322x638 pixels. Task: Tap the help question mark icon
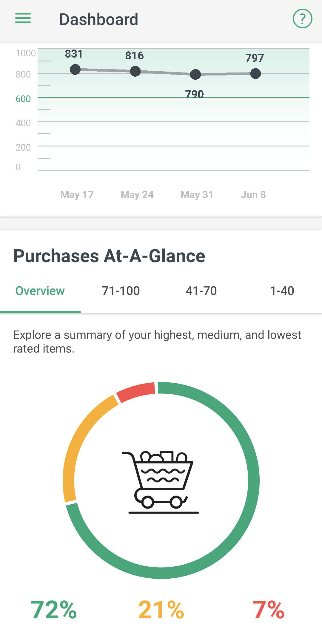(x=302, y=19)
